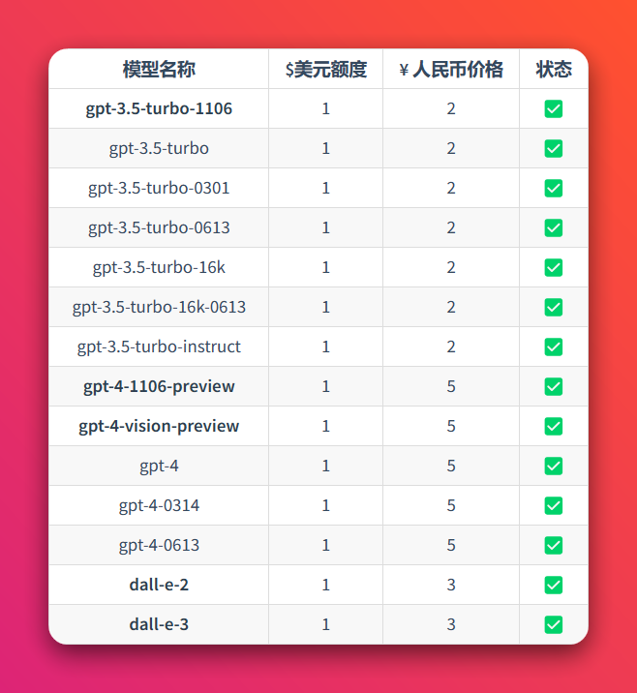Click the 模型名称 column header
This screenshot has height=693, width=637.
click(159, 70)
